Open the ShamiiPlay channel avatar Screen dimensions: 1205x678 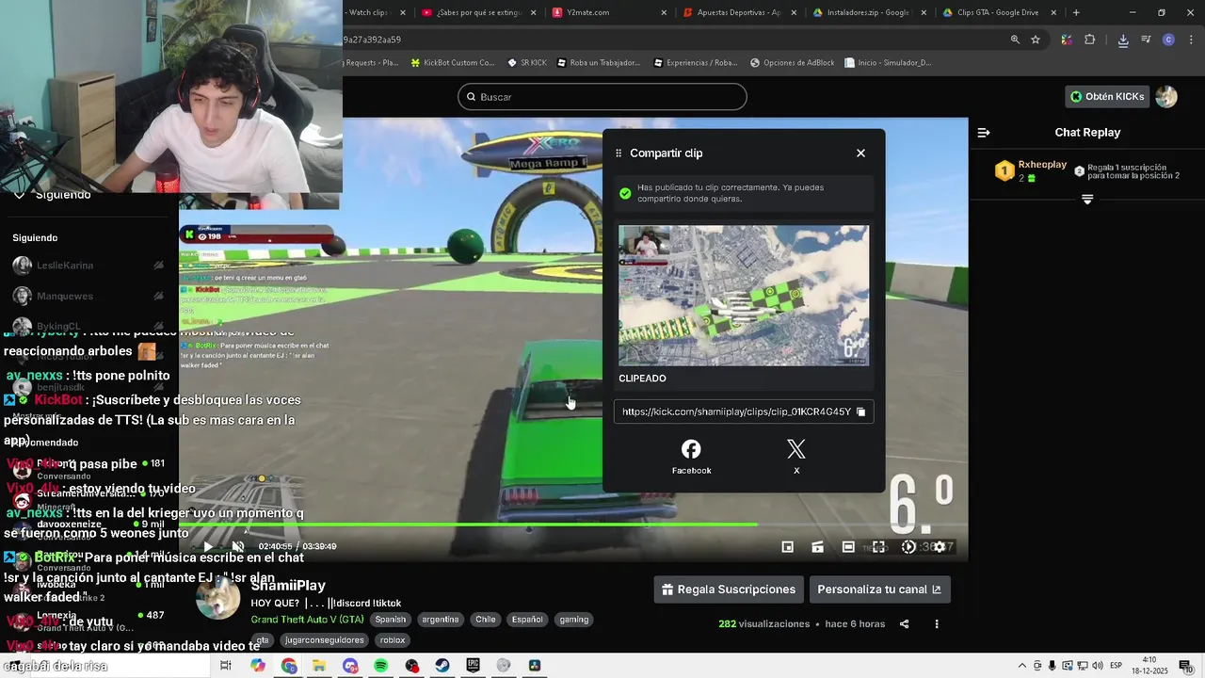218,598
